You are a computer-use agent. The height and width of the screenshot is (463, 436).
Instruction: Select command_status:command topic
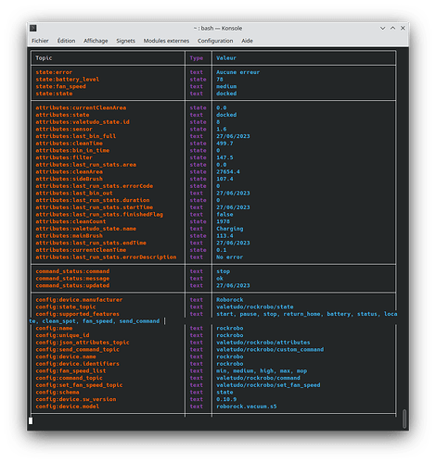(x=72, y=271)
